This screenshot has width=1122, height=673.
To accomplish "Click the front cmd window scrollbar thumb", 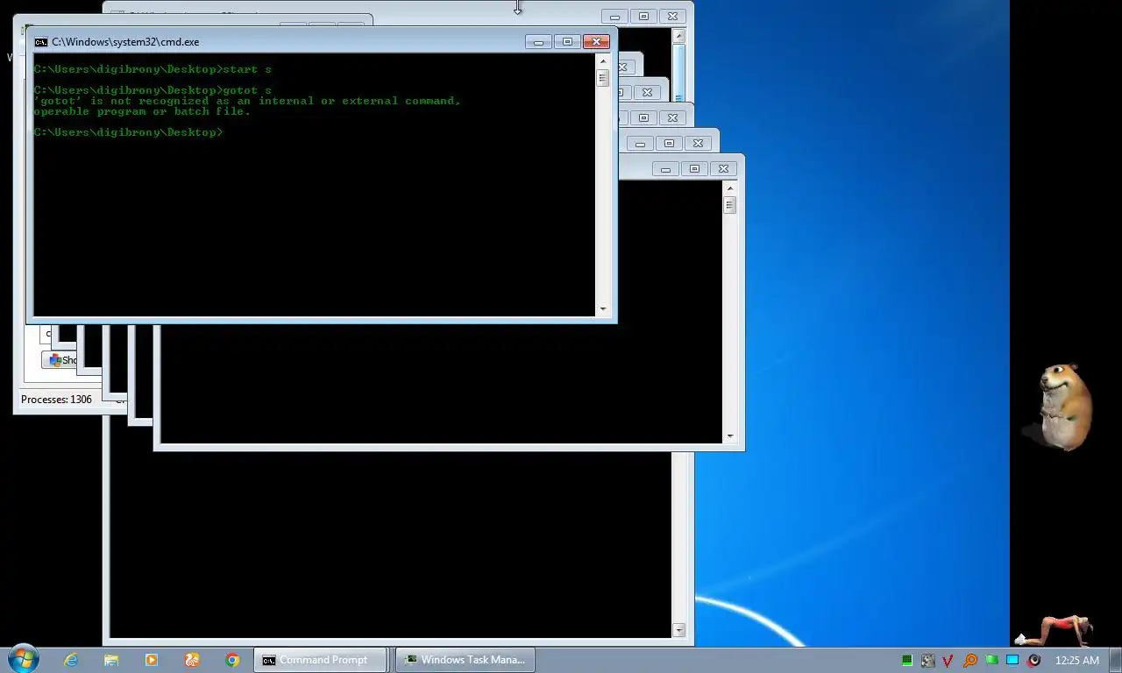I will 603,77.
